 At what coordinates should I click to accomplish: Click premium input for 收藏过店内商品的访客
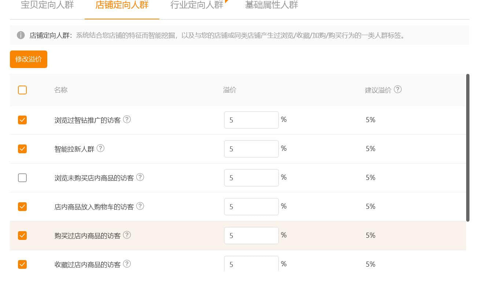point(251,264)
